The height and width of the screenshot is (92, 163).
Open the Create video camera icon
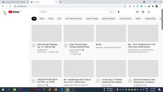pyautogui.click(x=137, y=12)
